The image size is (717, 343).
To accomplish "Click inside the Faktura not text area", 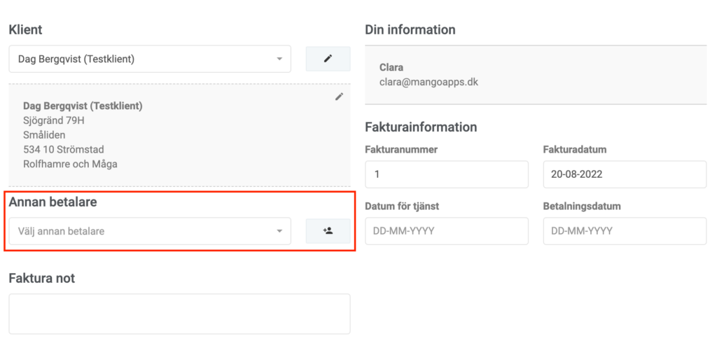I will pyautogui.click(x=180, y=314).
